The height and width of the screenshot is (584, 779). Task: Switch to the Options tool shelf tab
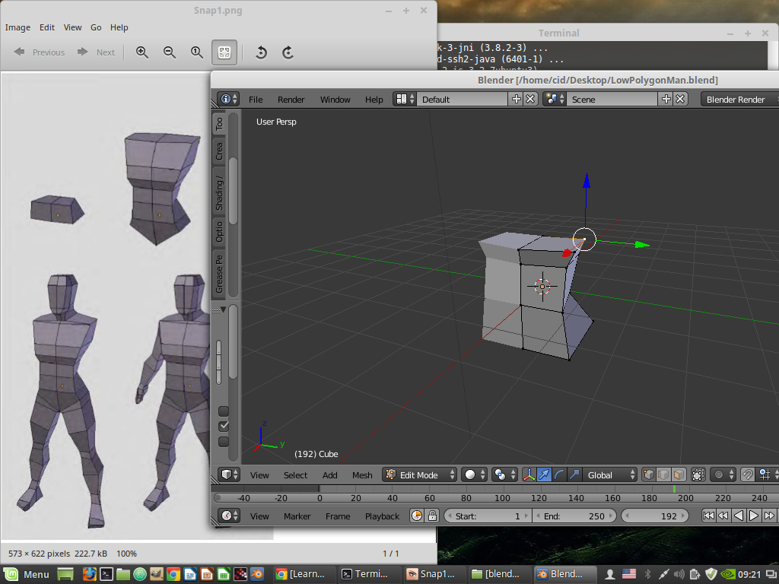coord(219,232)
